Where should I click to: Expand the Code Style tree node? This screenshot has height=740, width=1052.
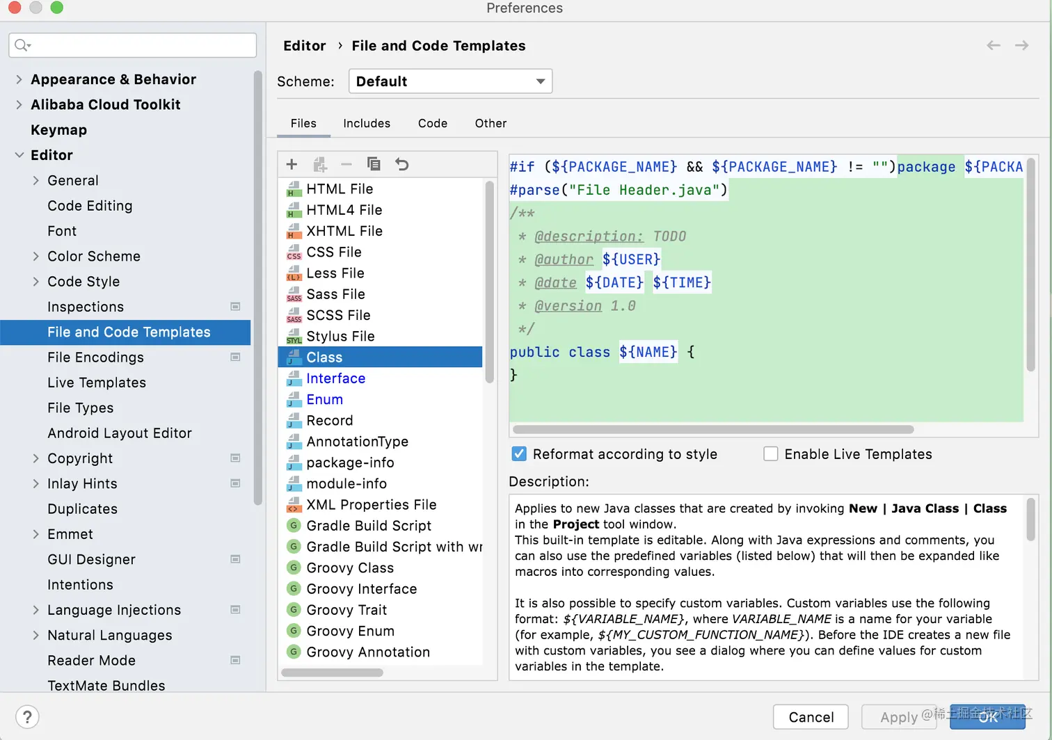pyautogui.click(x=36, y=282)
